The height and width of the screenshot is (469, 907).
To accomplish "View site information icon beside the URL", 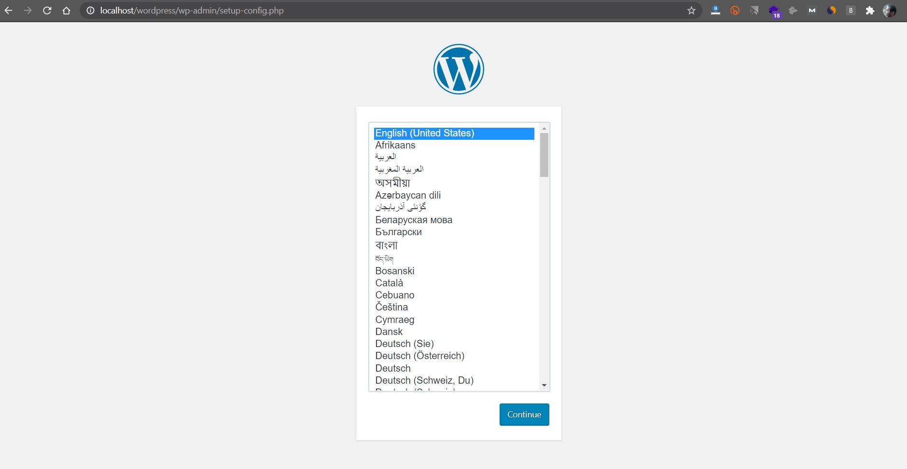I will click(x=90, y=11).
